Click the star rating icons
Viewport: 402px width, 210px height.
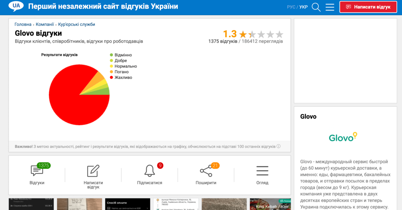coord(261,34)
